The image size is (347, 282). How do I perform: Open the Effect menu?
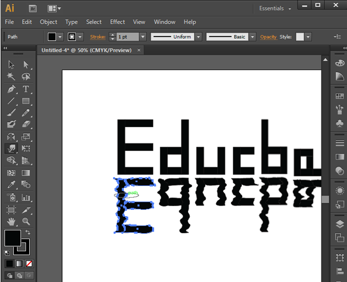click(117, 22)
